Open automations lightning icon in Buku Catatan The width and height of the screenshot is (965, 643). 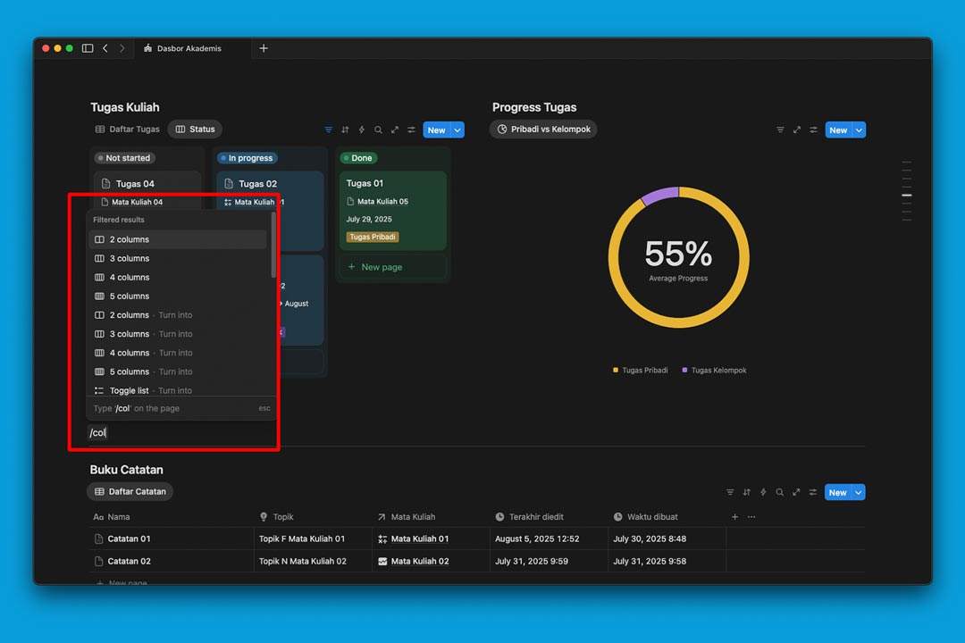point(763,492)
